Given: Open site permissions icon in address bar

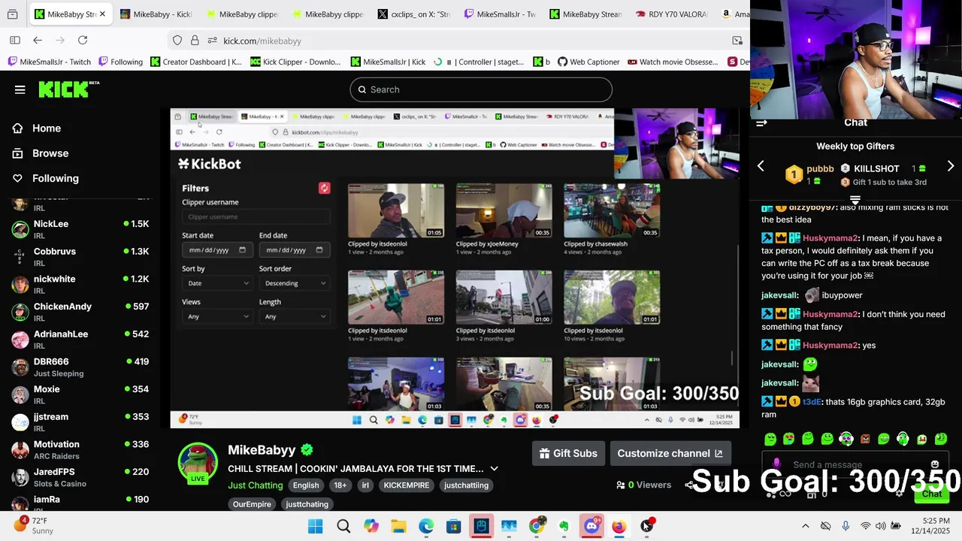Looking at the screenshot, I should click(212, 41).
